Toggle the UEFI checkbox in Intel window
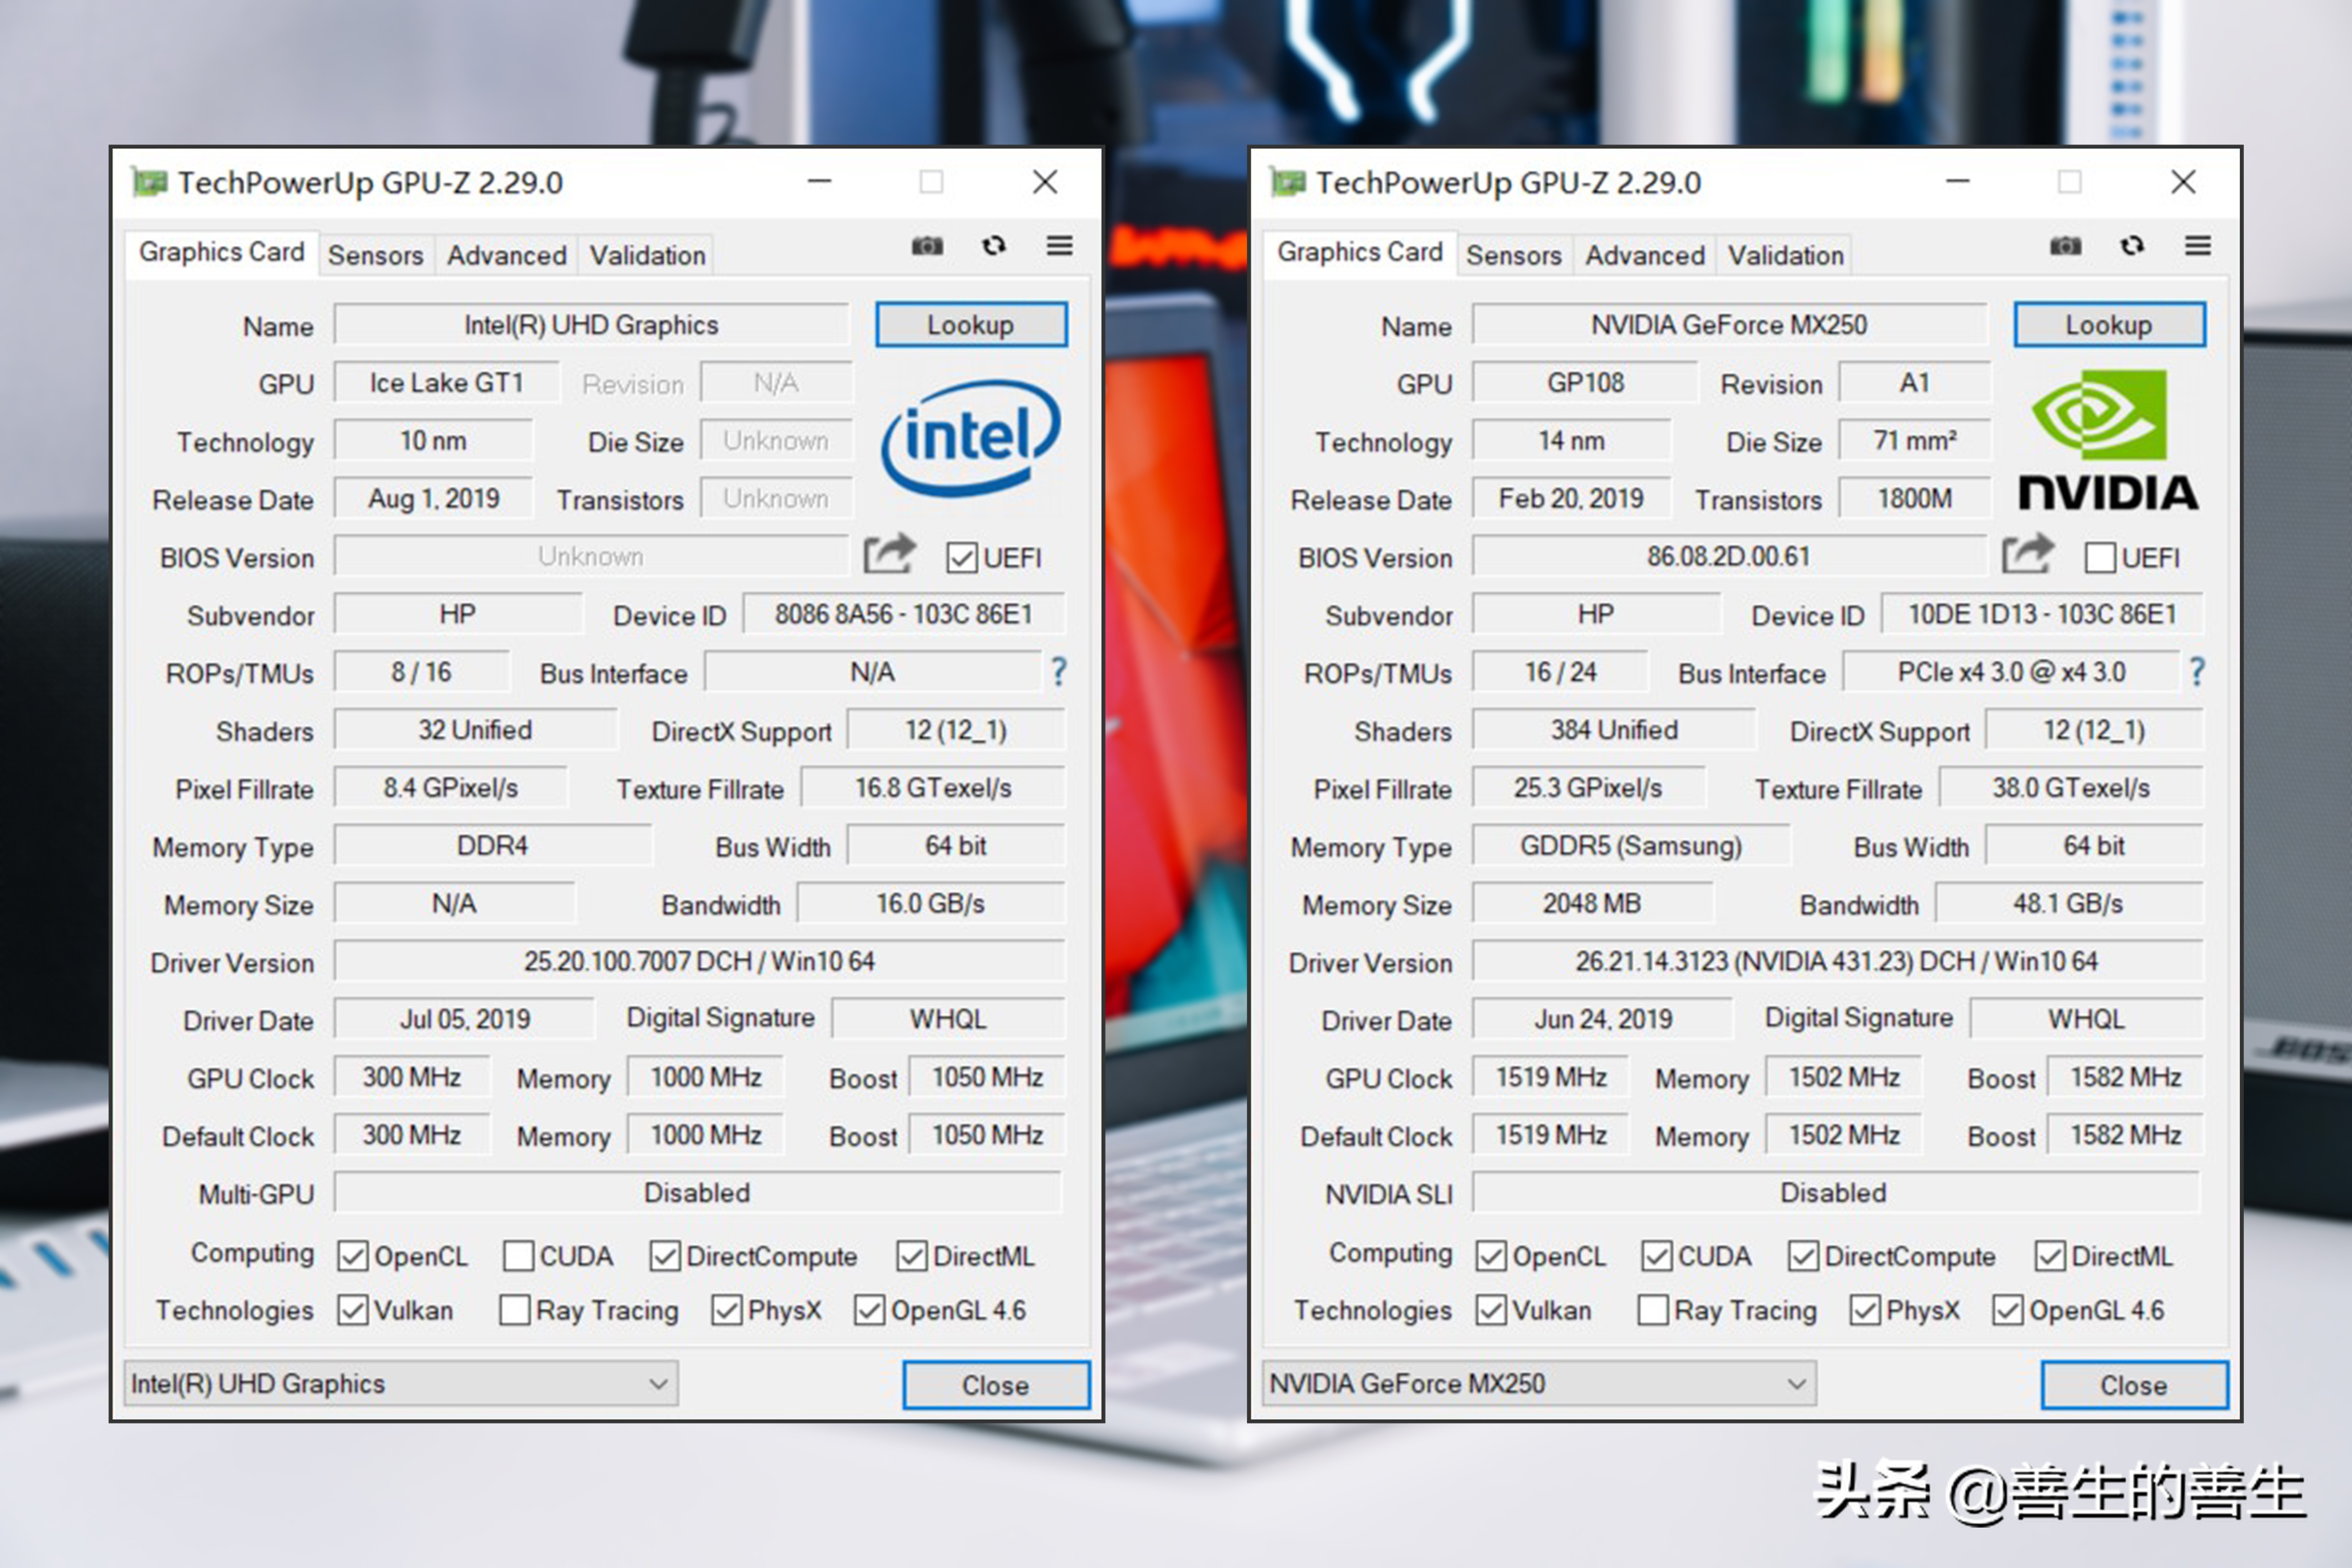Viewport: 2352px width, 1568px height. 962,558
